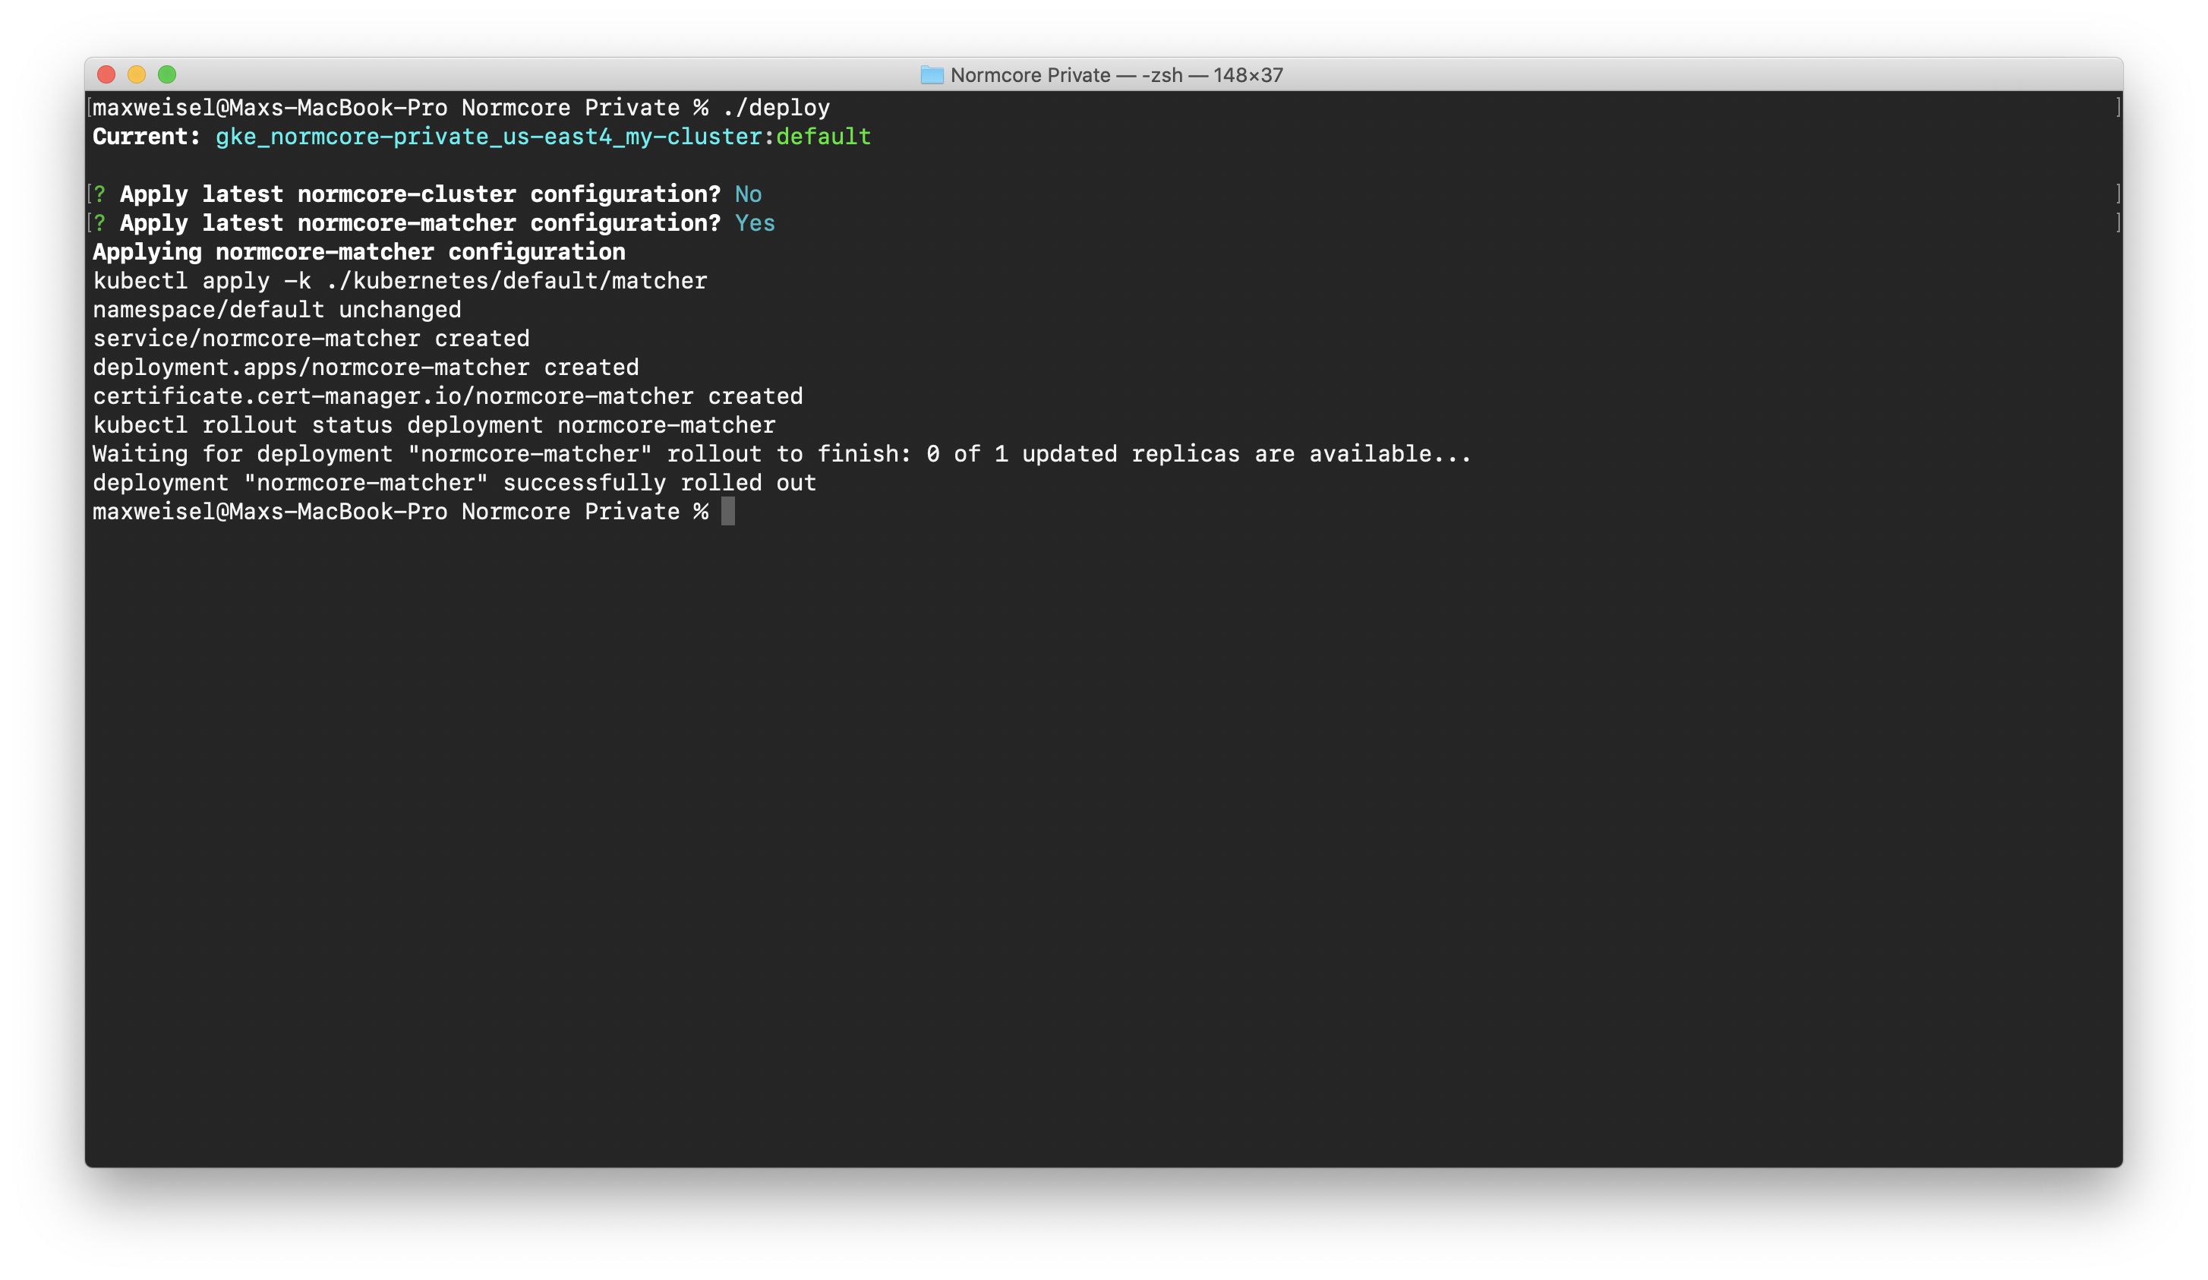
Task: Minimize the terminal with yellow button
Action: pyautogui.click(x=137, y=74)
